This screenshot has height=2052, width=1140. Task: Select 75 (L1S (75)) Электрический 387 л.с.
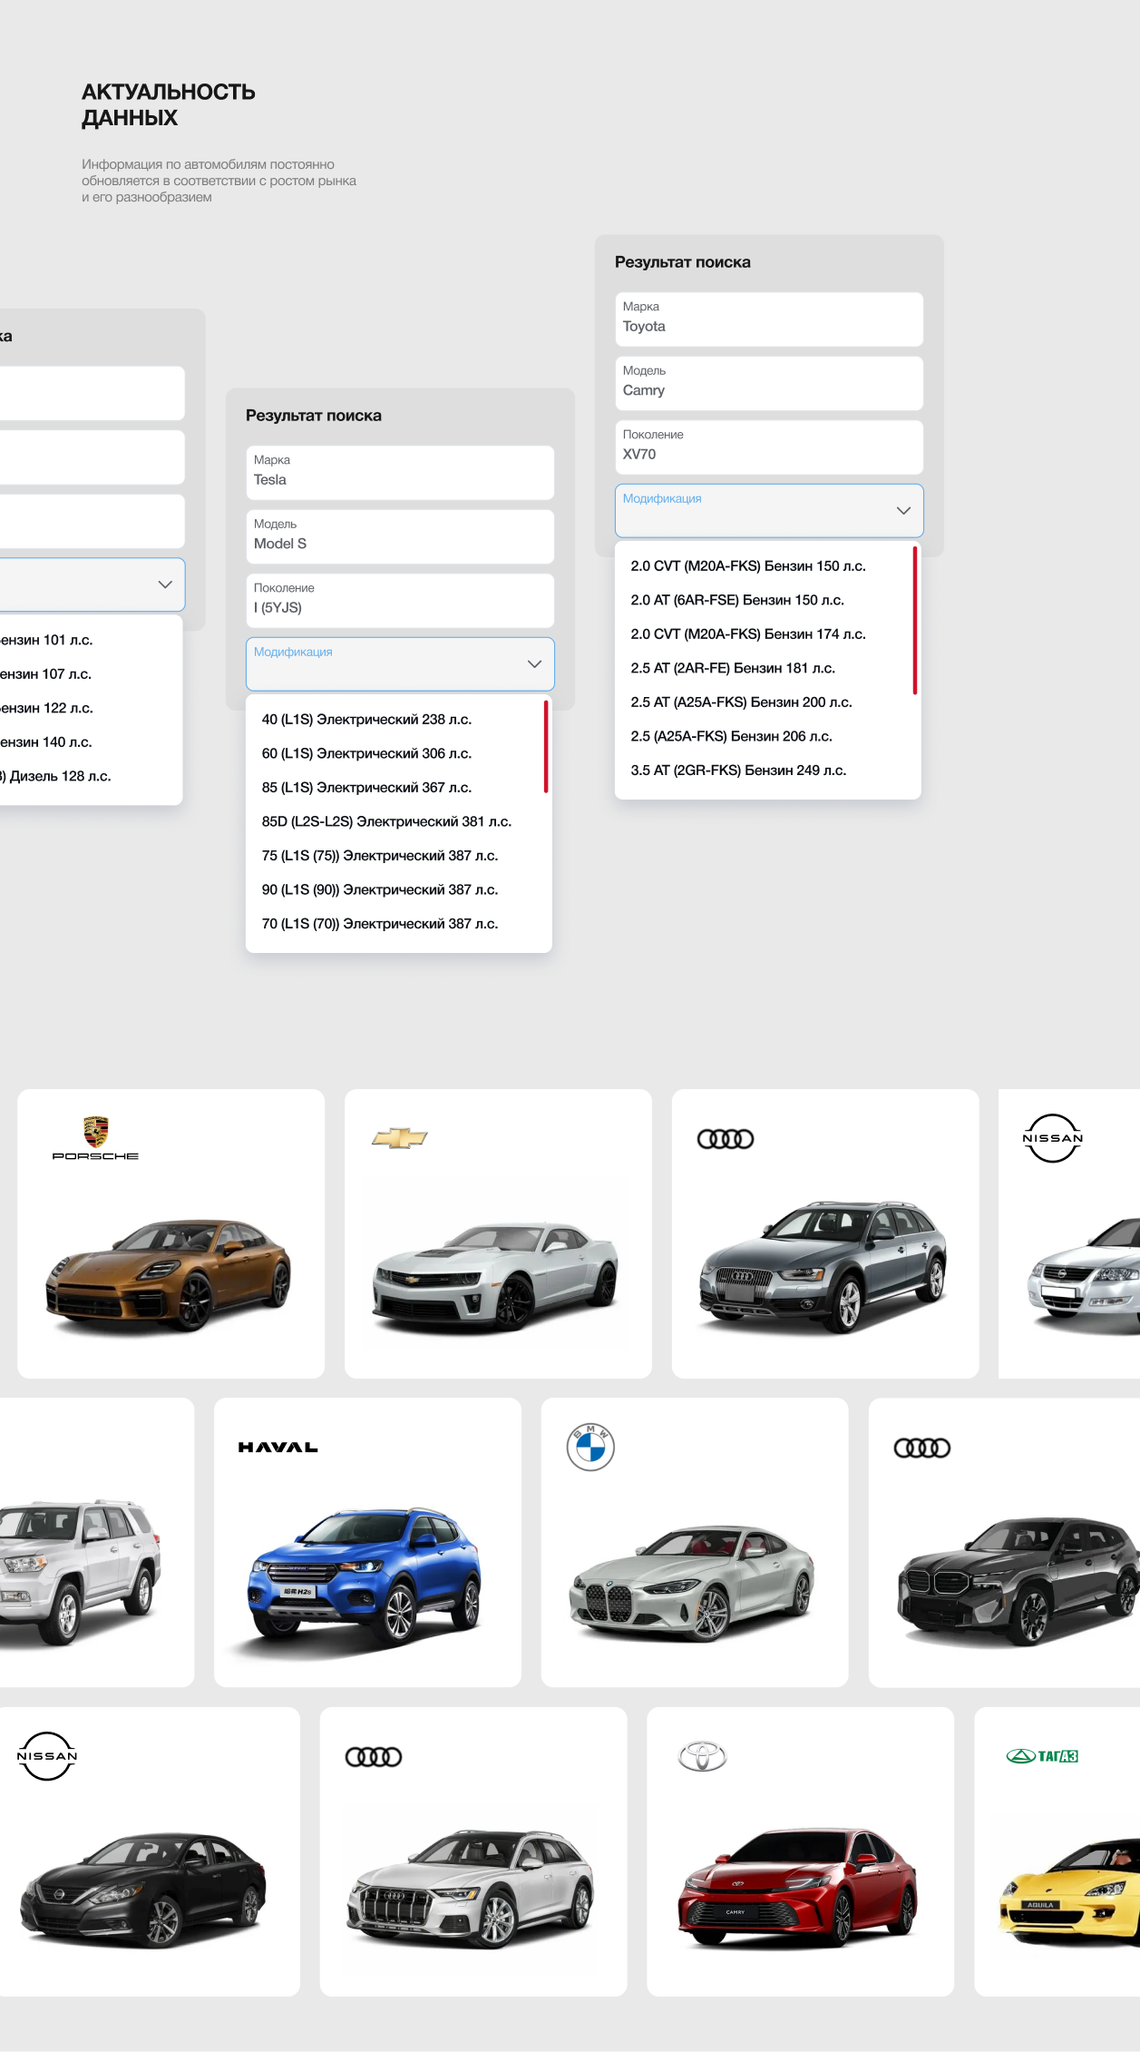pos(380,856)
